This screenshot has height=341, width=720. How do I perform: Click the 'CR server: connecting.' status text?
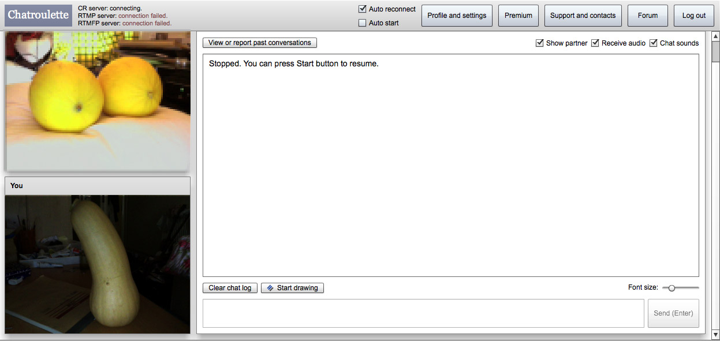point(110,9)
